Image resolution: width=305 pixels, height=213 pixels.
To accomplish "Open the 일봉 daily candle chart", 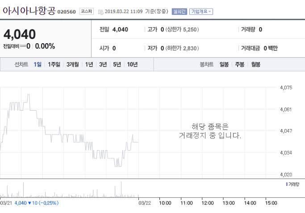I will click(224, 64).
